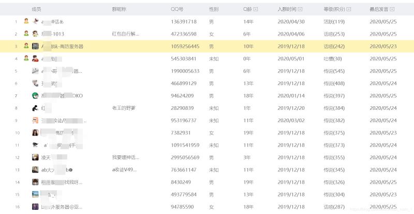The width and height of the screenshot is (414, 214).
Task: Click the avatar of member in row 7
Action: pos(35,95)
